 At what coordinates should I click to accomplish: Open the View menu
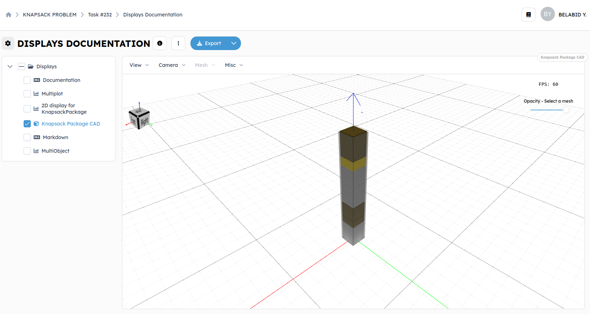[x=139, y=65]
